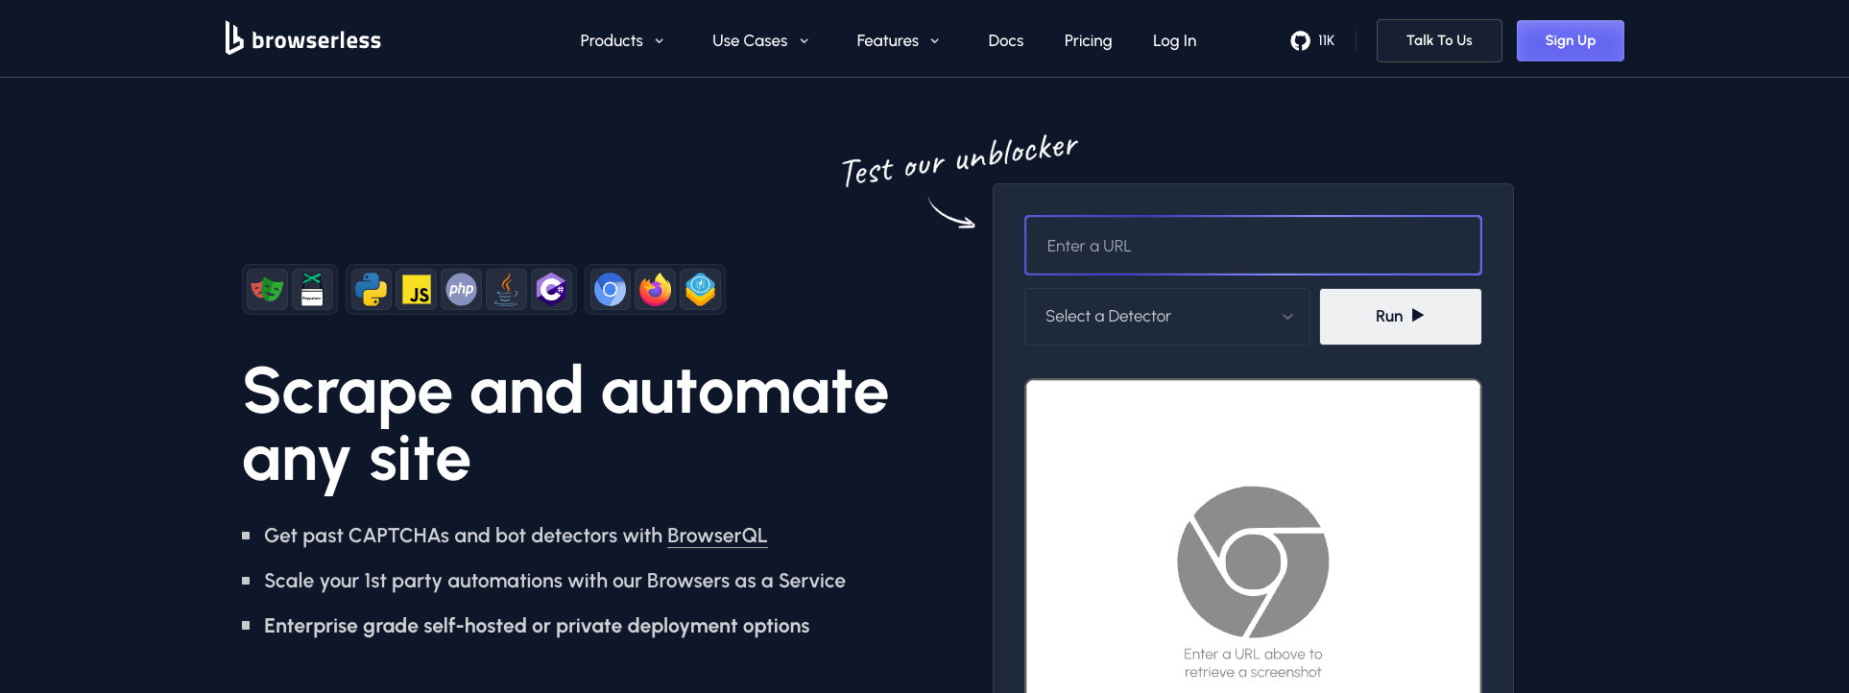Viewport: 1849px width, 693px height.
Task: Open the Select a Detector dropdown
Action: click(x=1167, y=317)
